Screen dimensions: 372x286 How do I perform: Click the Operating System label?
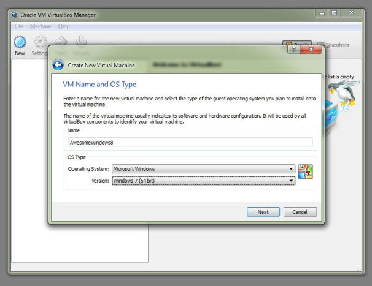[x=88, y=169]
